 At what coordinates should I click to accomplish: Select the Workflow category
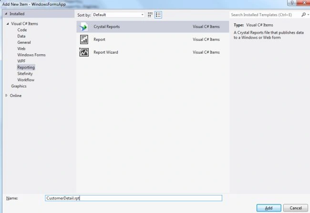coord(26,80)
